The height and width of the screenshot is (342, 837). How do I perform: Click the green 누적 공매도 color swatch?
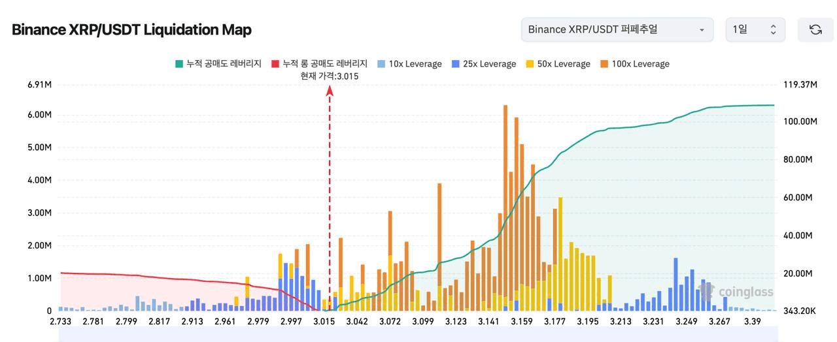click(x=179, y=64)
